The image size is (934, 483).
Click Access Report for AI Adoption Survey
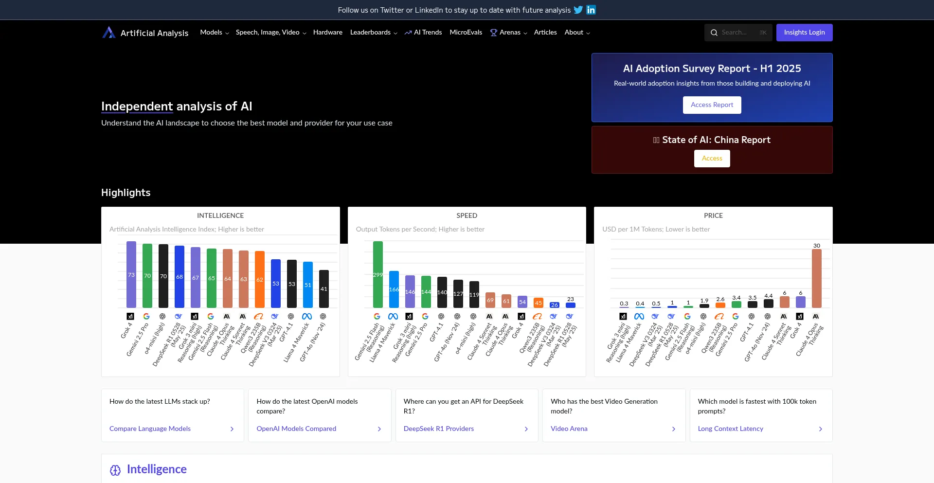point(712,105)
